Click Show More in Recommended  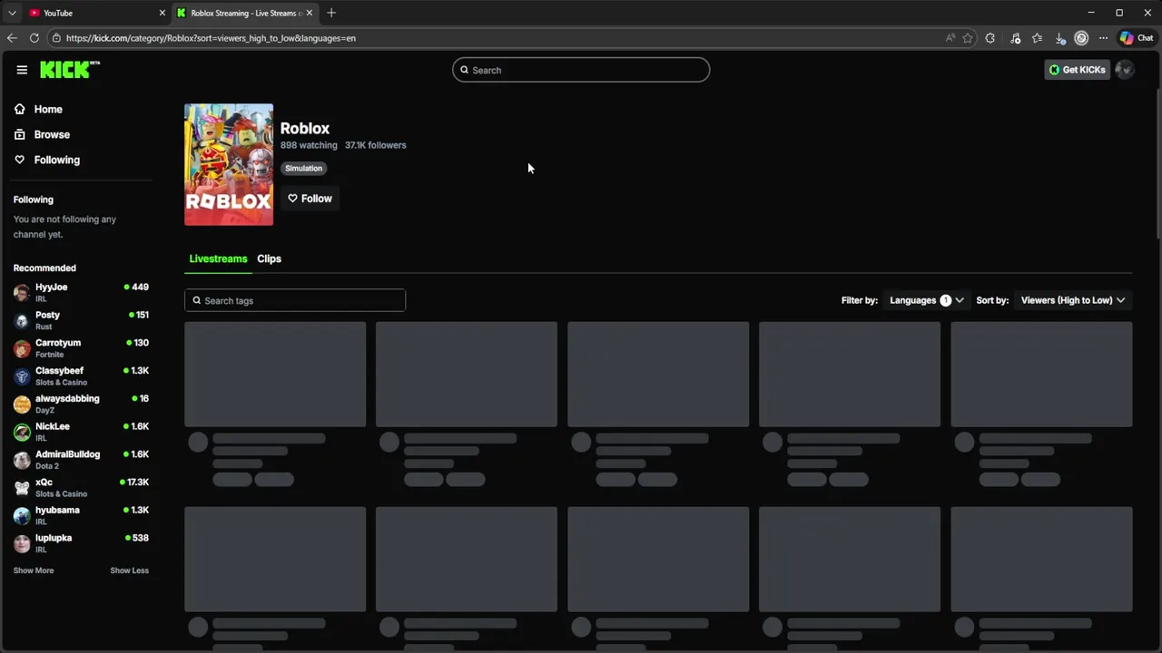click(x=34, y=570)
